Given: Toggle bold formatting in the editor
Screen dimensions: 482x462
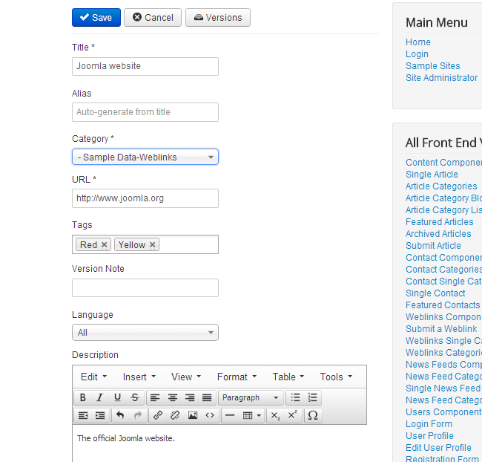Looking at the screenshot, I should (x=83, y=397).
